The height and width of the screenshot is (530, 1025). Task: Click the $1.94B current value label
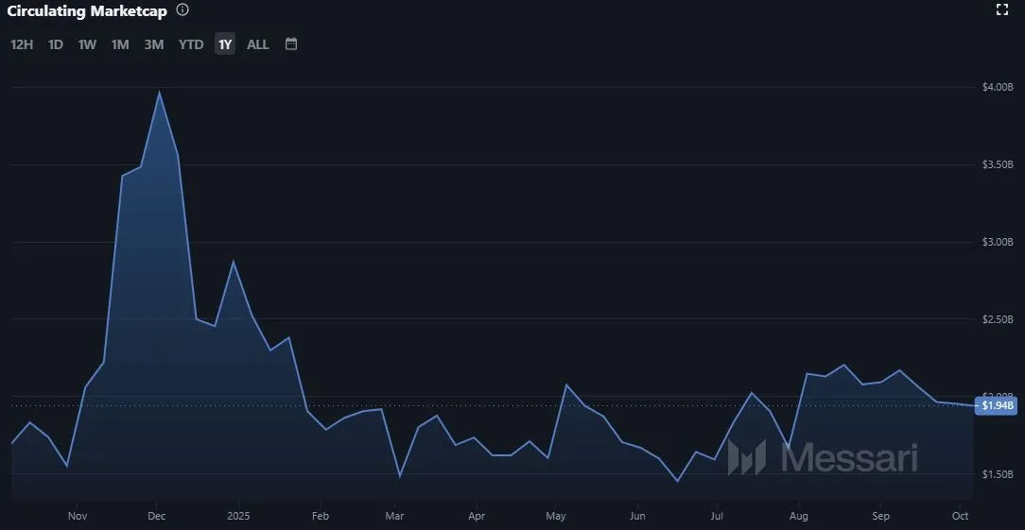998,405
